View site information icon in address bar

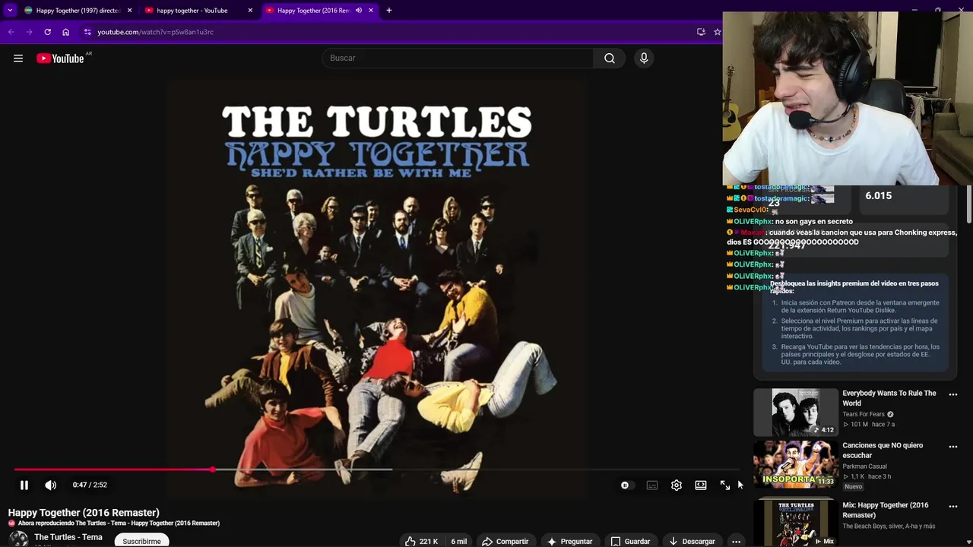click(87, 32)
